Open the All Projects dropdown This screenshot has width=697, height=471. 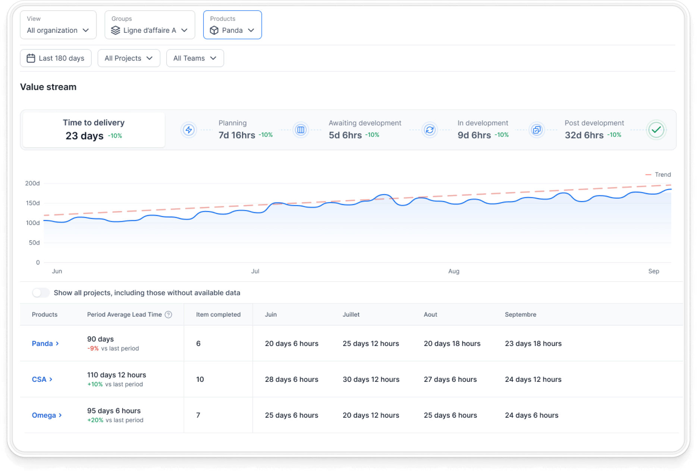[x=129, y=58]
